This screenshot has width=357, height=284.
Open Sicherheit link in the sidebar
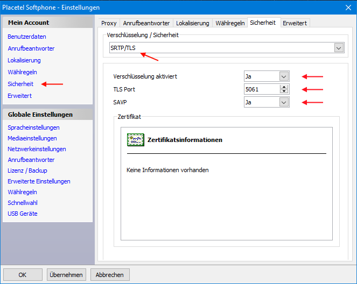point(20,84)
